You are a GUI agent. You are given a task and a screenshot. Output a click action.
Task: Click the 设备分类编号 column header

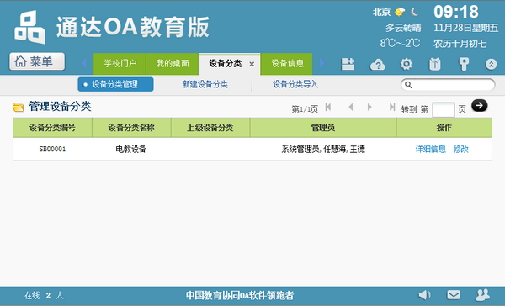click(52, 128)
